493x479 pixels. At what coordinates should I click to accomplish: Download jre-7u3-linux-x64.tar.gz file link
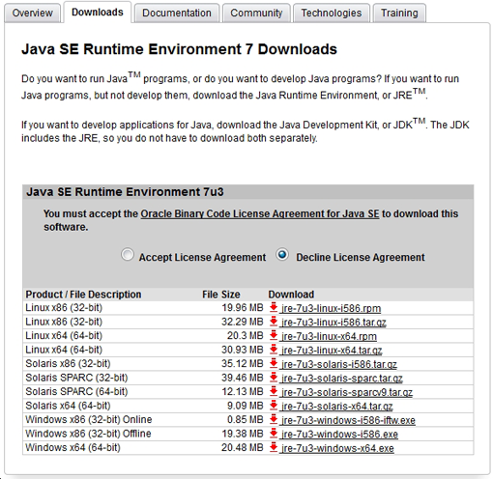coord(332,351)
